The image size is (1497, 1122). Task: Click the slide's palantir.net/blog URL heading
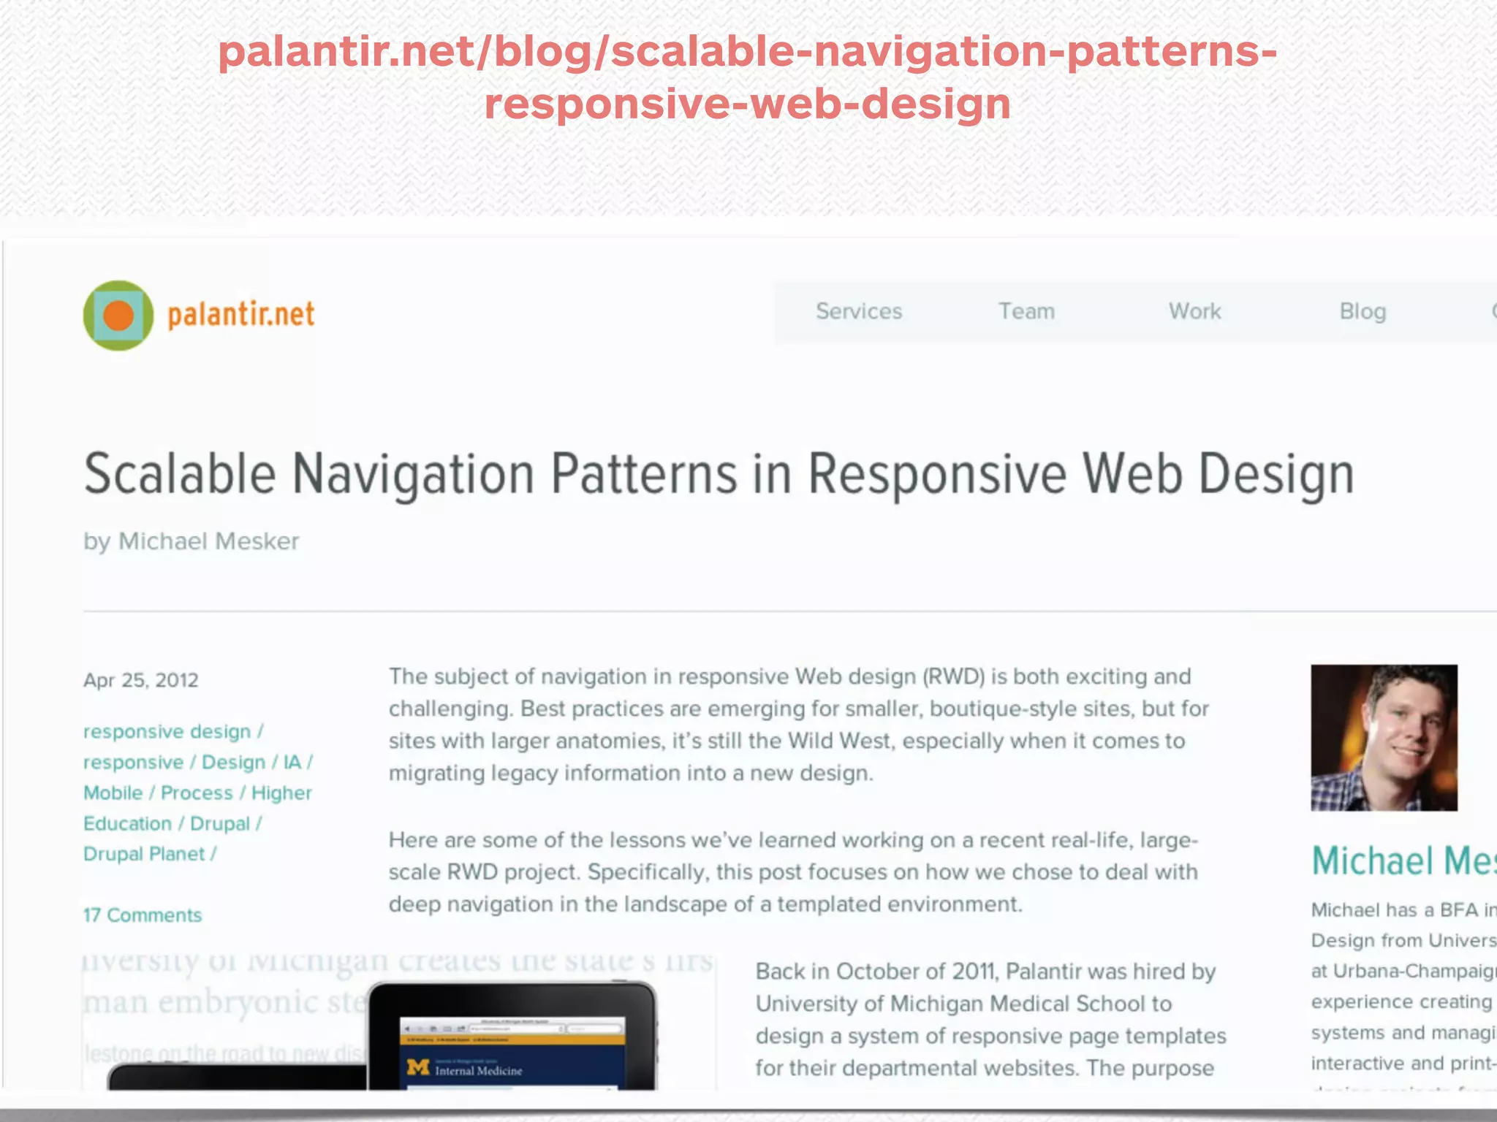748,77
